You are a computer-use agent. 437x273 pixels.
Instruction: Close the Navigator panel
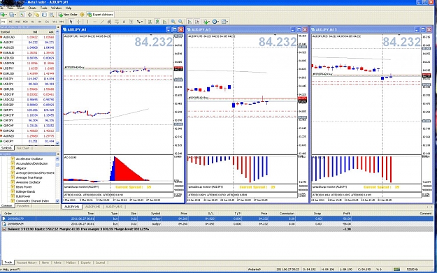point(58,154)
